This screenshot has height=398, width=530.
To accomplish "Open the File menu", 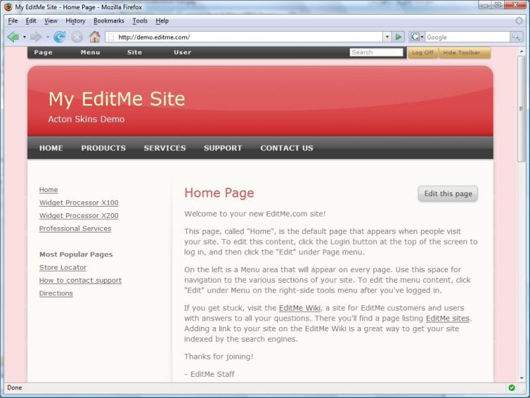I will click(13, 21).
